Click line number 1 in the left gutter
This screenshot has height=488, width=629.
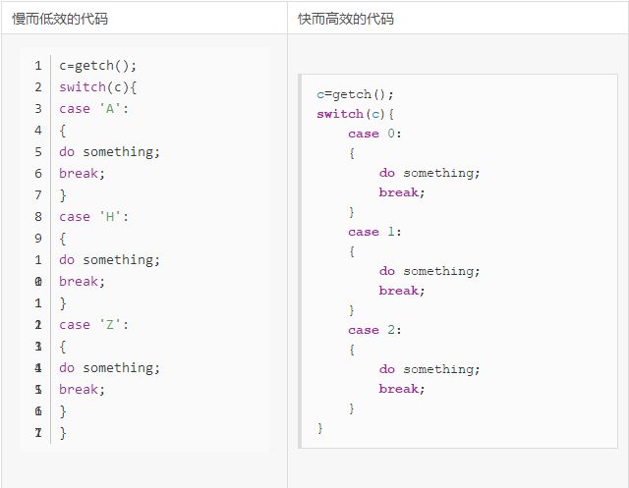point(37,66)
